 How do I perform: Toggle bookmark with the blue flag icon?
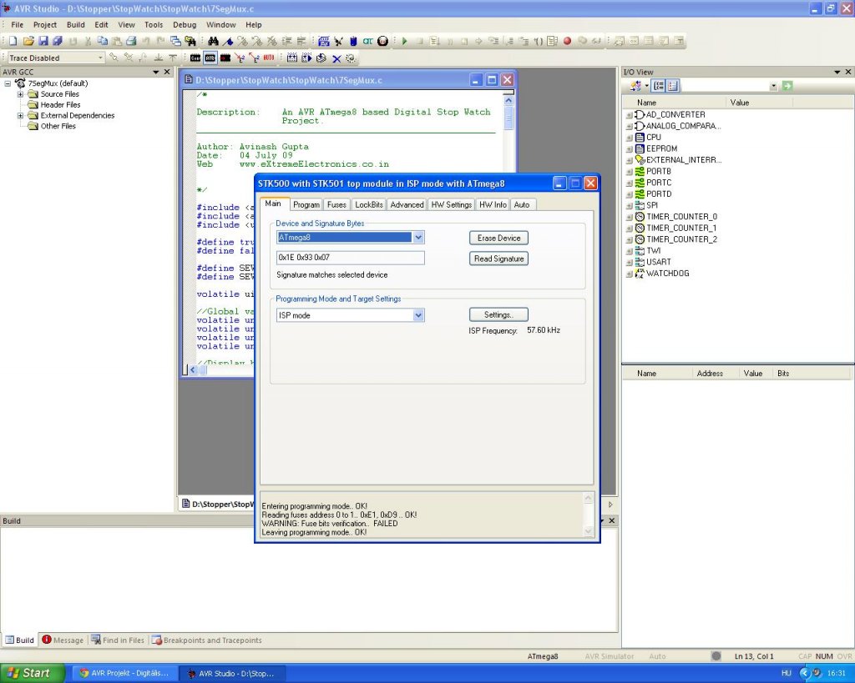click(228, 41)
